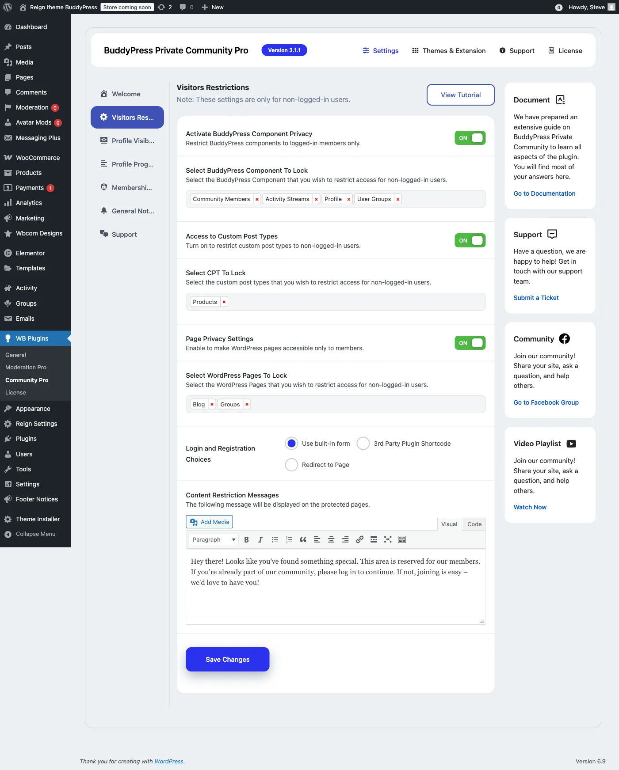Open the updates icon in admin bar
This screenshot has width=619, height=770.
(165, 7)
